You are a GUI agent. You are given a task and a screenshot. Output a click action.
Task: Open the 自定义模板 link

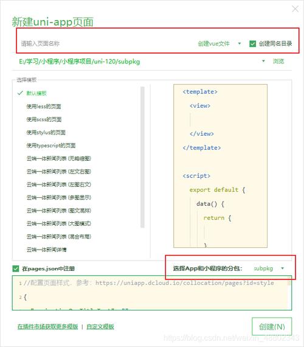tap(100, 327)
